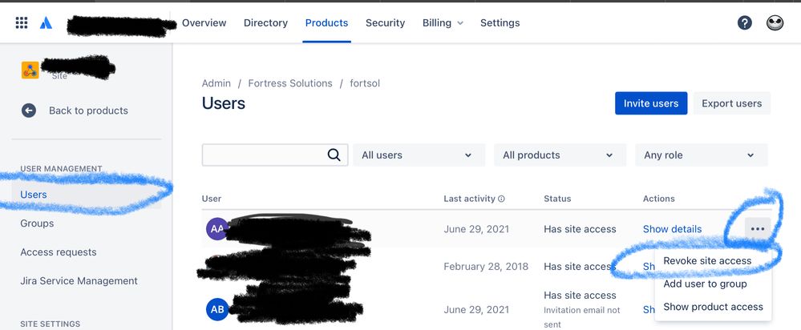Open the Any role dropdown
801x330 pixels.
point(702,155)
